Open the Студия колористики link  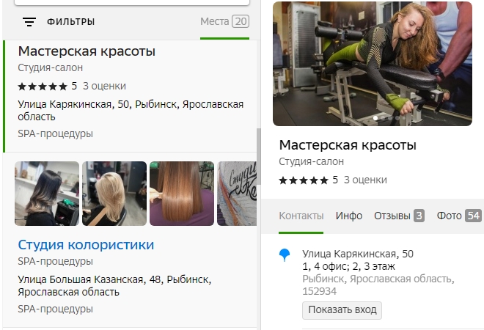point(86,245)
